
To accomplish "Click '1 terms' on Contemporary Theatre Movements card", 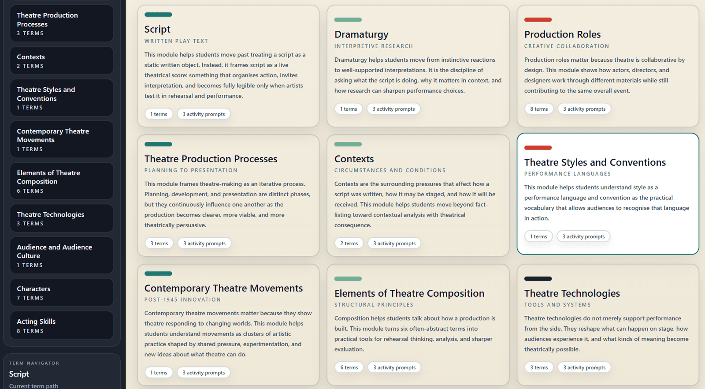I will pos(159,373).
